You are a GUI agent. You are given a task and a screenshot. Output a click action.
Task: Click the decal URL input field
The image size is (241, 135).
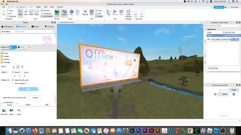225,39
